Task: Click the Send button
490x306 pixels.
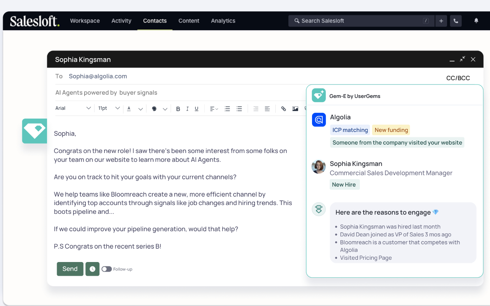Action: click(70, 269)
